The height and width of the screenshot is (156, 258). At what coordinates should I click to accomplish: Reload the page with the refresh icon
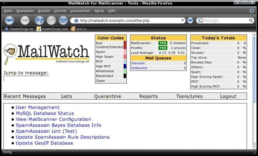39,21
